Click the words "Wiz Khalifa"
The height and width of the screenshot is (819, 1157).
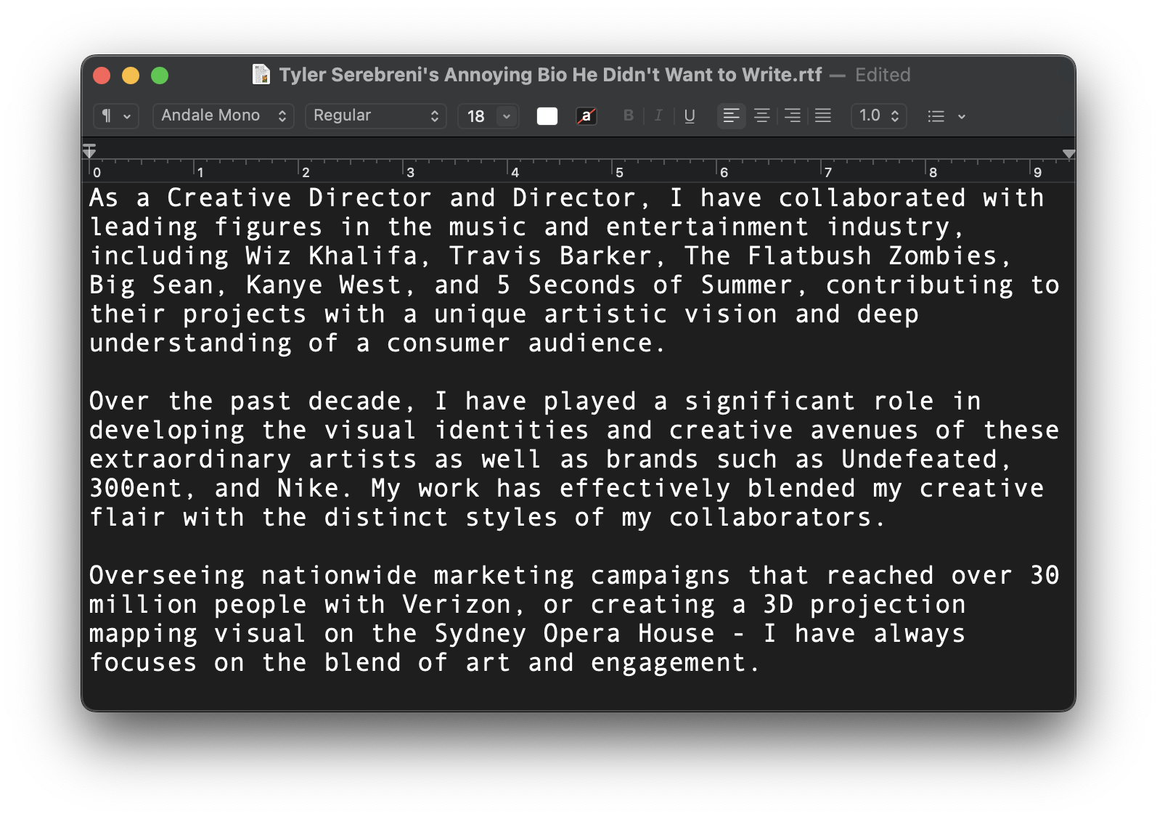(x=332, y=256)
